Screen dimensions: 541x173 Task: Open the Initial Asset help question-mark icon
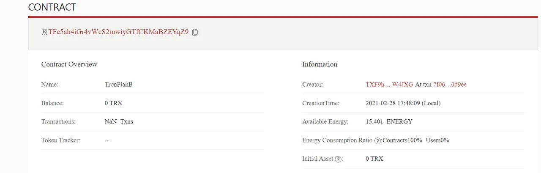tap(338, 159)
